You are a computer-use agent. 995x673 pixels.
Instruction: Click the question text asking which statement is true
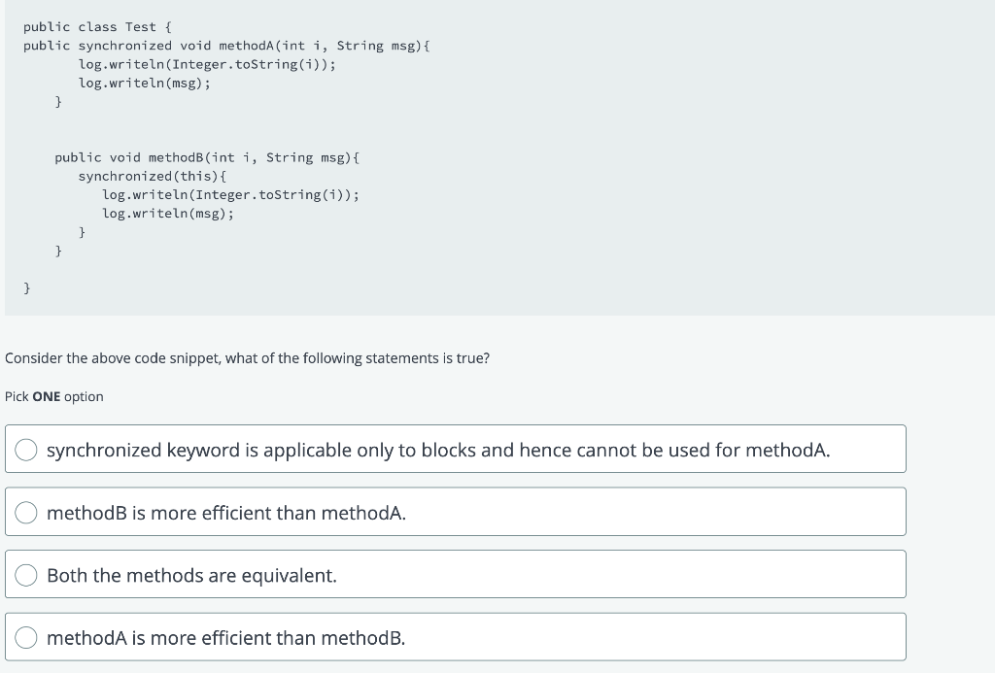248,358
